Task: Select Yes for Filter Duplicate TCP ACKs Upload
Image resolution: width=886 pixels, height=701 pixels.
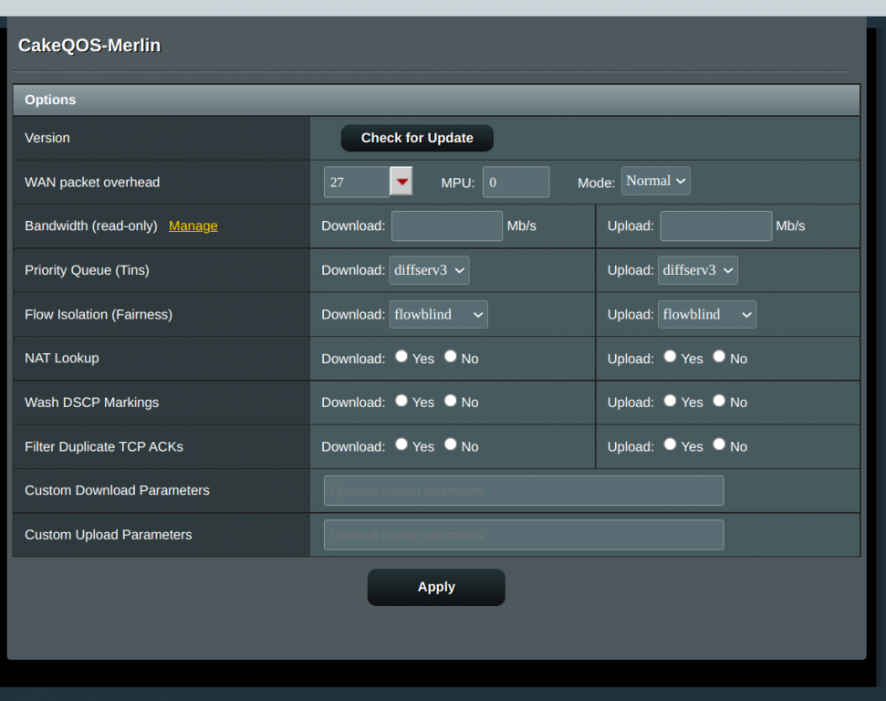Action: pos(670,445)
